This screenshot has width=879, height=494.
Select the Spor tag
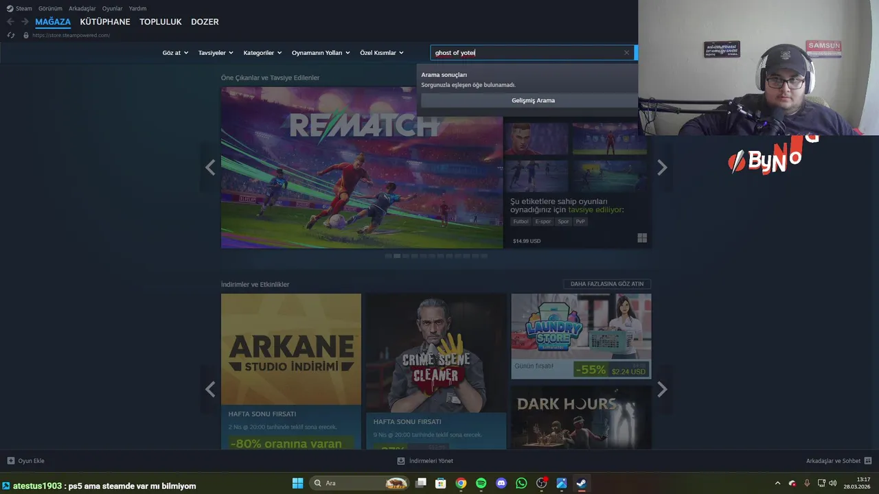pyautogui.click(x=563, y=222)
